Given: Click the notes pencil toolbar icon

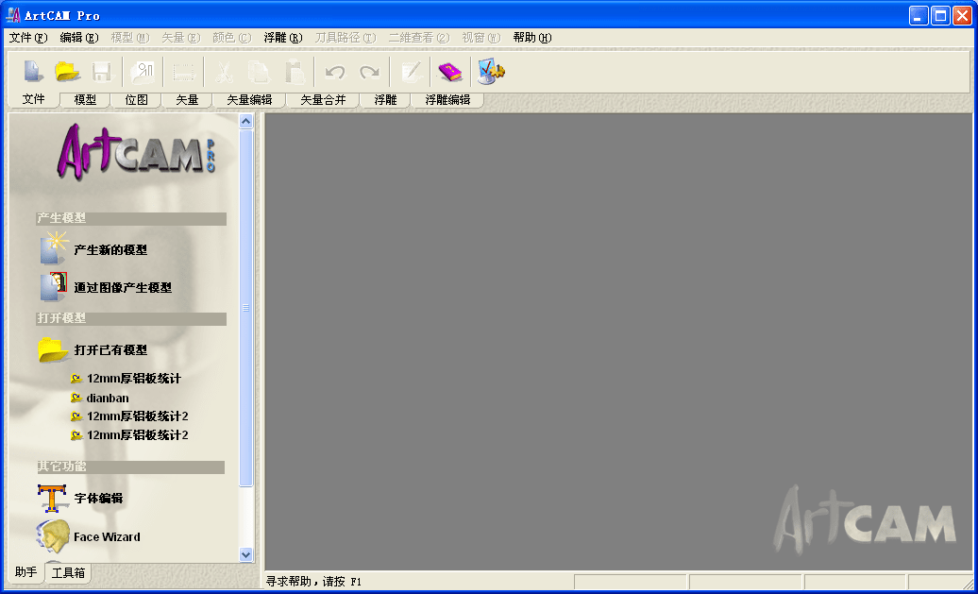Looking at the screenshot, I should 411,72.
